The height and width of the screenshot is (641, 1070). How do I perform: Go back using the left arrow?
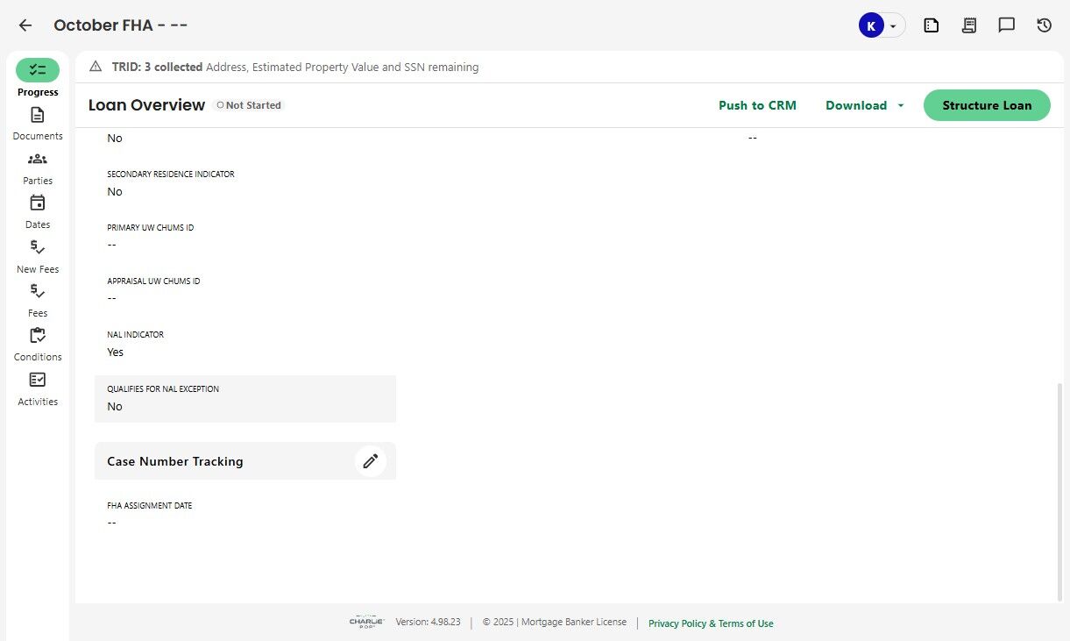(x=25, y=25)
